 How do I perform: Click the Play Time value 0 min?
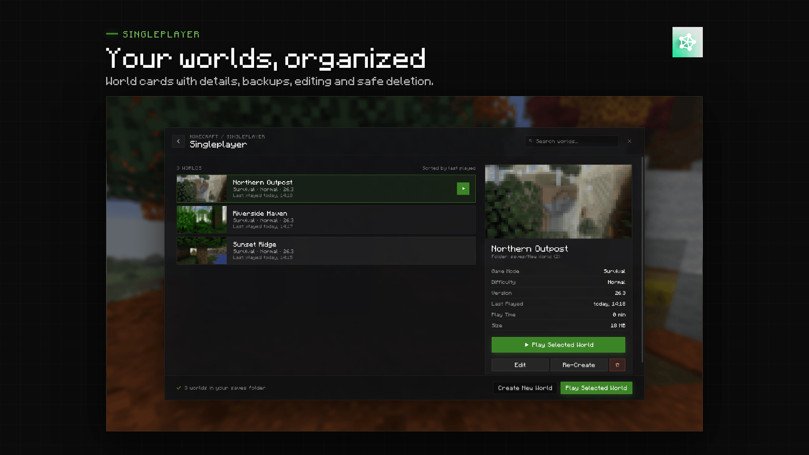tap(619, 315)
